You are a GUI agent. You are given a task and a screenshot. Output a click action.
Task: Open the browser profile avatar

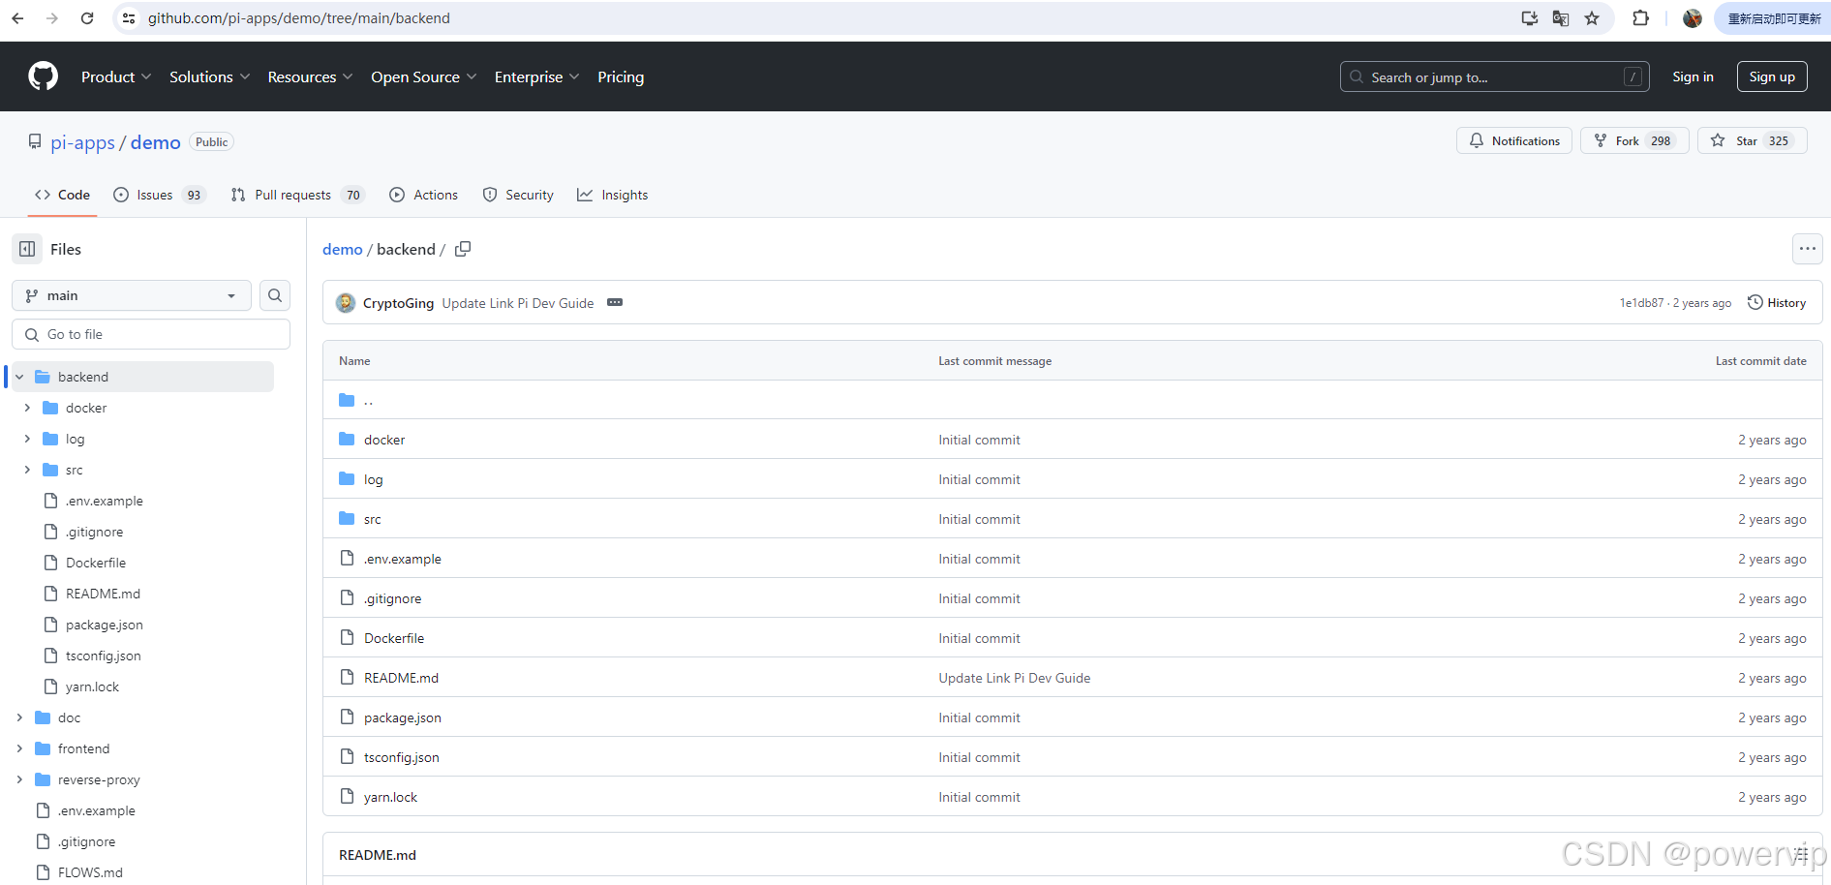(x=1693, y=18)
